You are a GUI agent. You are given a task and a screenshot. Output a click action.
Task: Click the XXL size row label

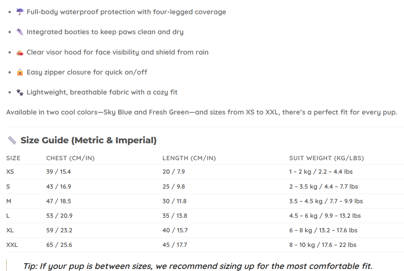pos(12,245)
